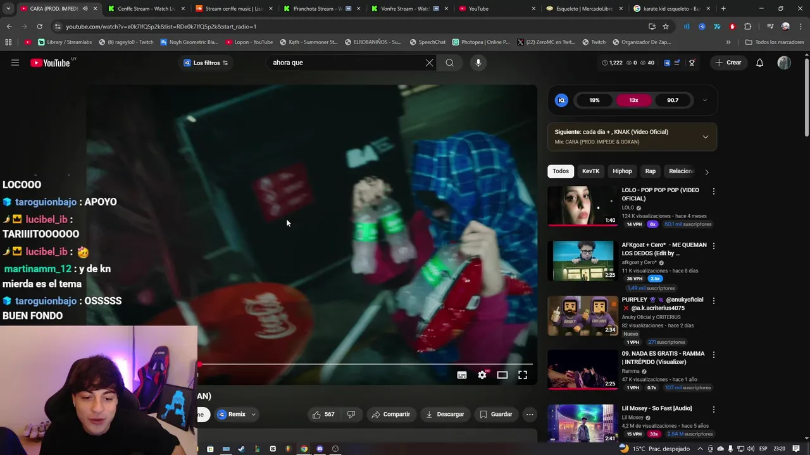Select the 19% vidIQ pill

594,100
